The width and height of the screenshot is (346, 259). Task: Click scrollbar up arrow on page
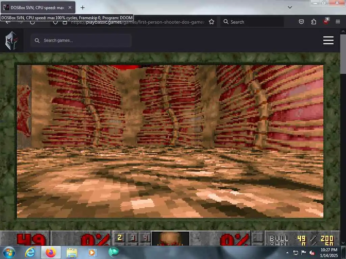(x=343, y=31)
